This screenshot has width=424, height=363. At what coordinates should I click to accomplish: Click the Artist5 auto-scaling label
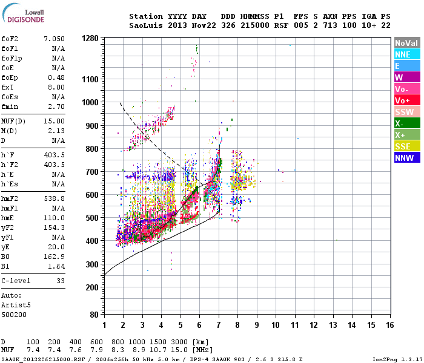[x=16, y=305]
